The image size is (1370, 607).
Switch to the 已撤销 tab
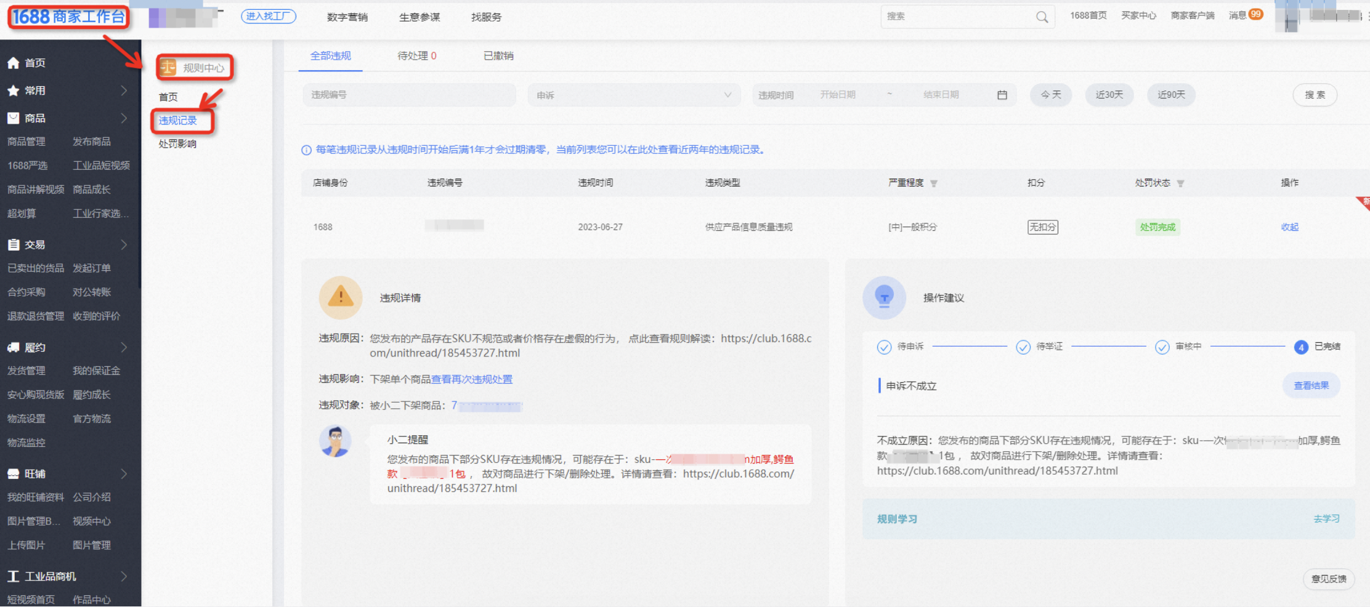[498, 55]
